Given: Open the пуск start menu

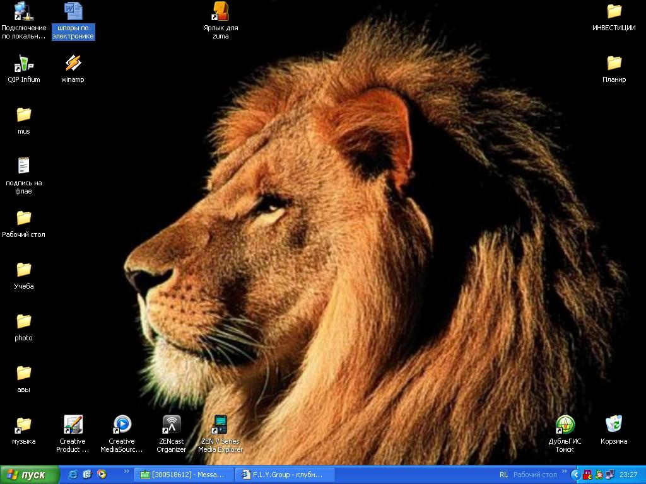Looking at the screenshot, I should [29, 475].
